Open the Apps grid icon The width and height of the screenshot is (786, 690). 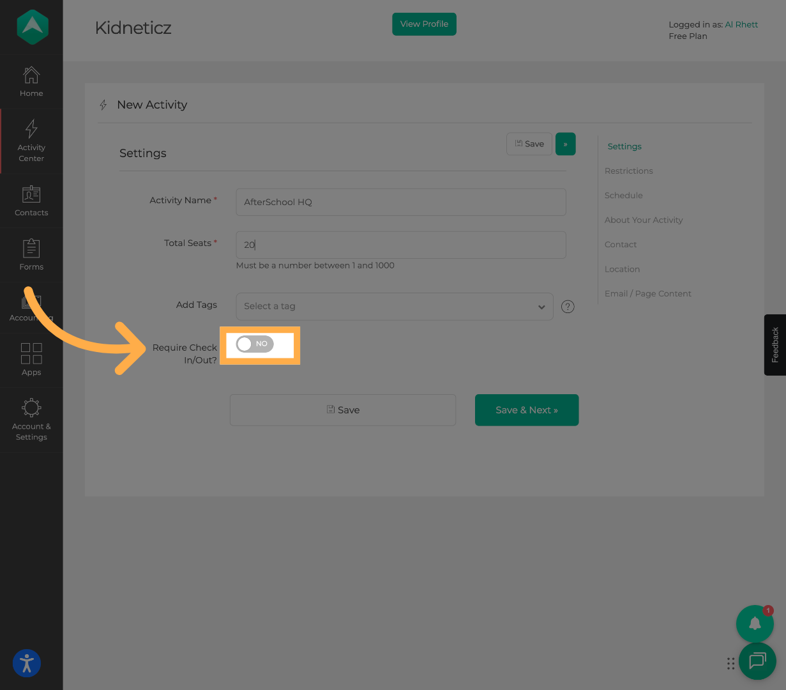point(31,359)
